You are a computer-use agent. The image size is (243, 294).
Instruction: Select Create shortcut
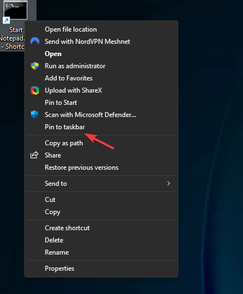click(101, 228)
